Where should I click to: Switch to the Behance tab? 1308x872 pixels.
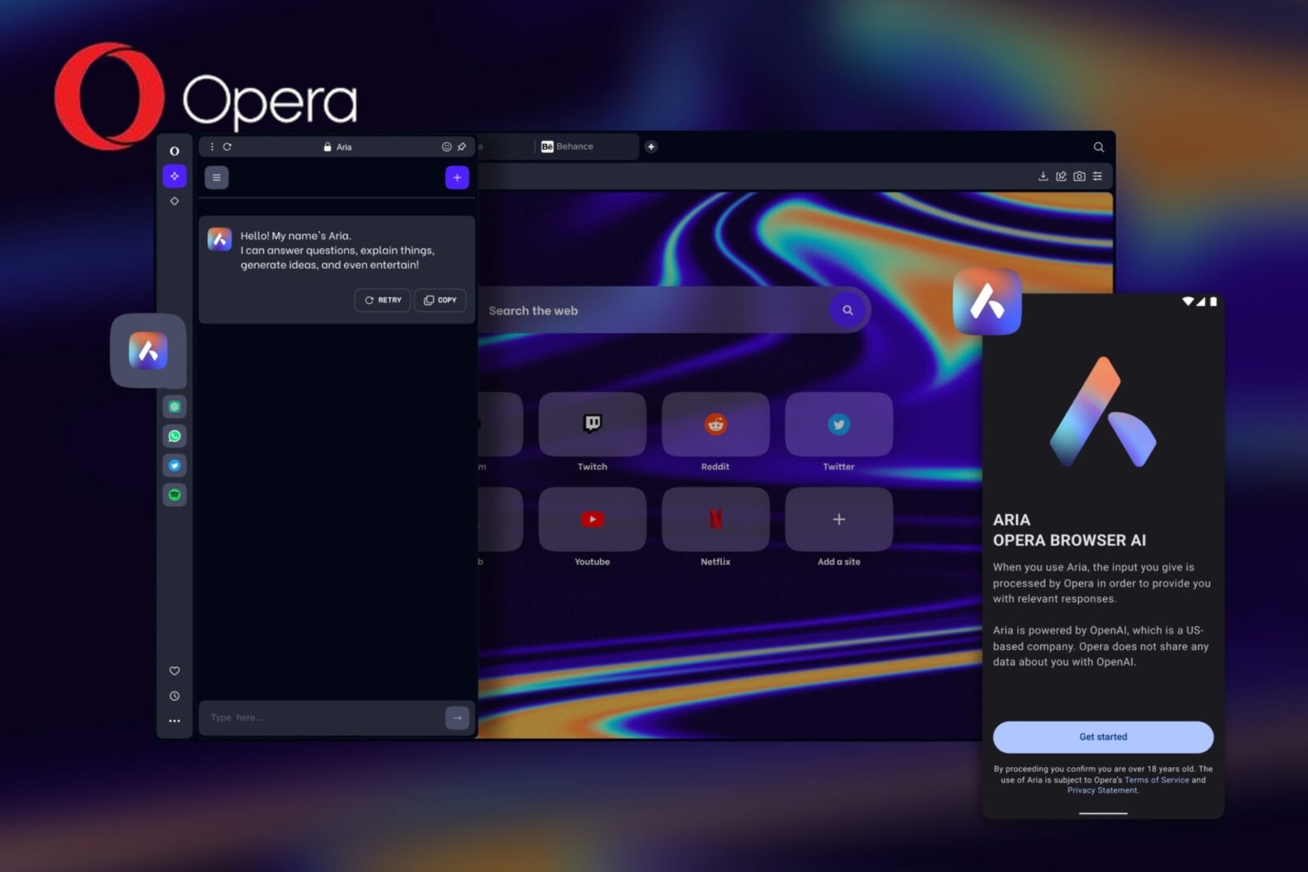coord(574,146)
